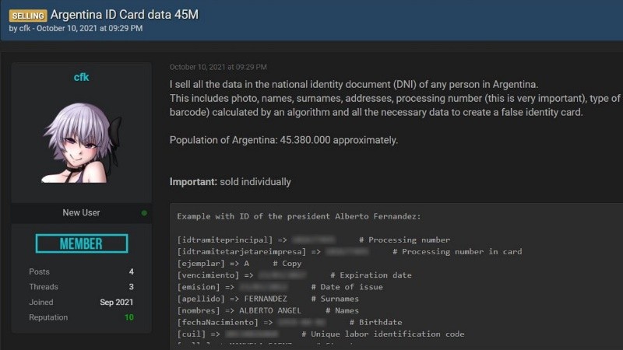Click the timestamp above the post body

coord(218,68)
